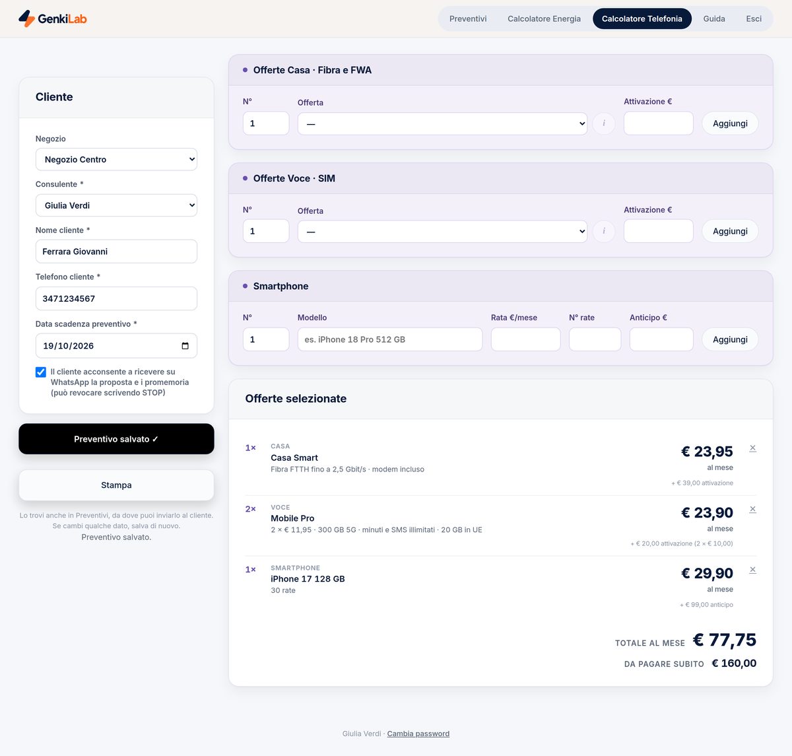Click the Stampa button
The width and height of the screenshot is (792, 756).
(116, 485)
